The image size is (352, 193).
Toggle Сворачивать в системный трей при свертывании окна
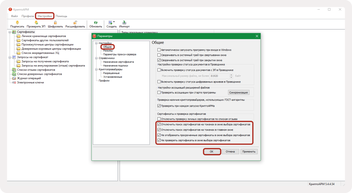(159, 55)
